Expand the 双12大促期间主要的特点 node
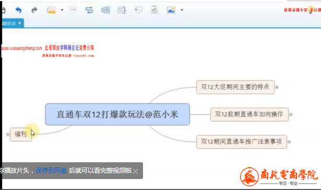The height and width of the screenshot is (190, 321). [x=277, y=87]
